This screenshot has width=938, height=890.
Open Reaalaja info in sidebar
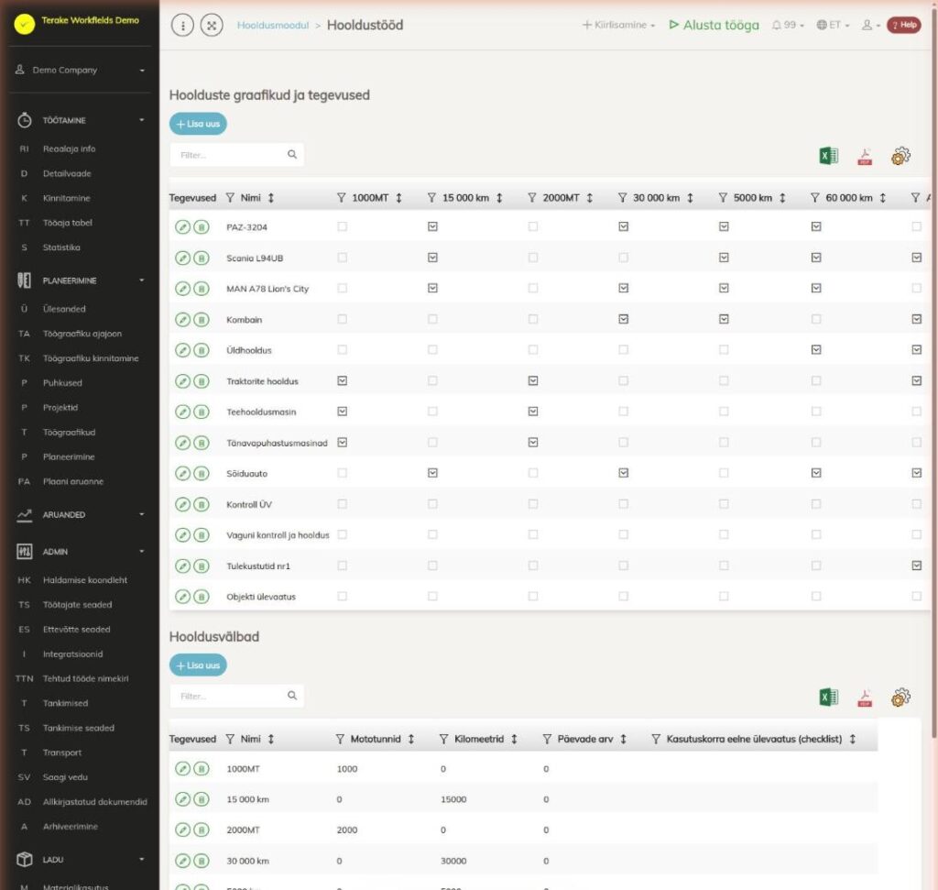point(69,148)
